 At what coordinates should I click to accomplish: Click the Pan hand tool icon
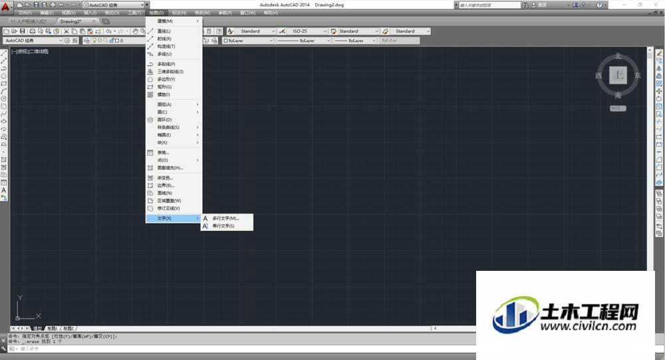pos(135,31)
